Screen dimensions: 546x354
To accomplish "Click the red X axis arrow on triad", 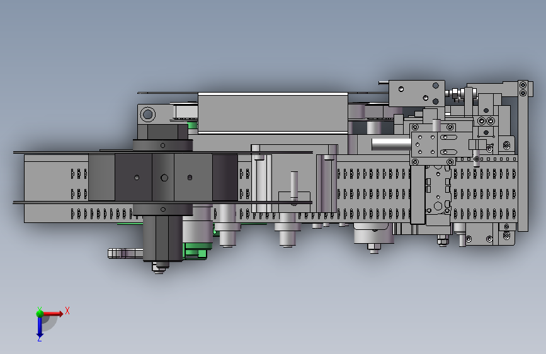I will (53, 314).
